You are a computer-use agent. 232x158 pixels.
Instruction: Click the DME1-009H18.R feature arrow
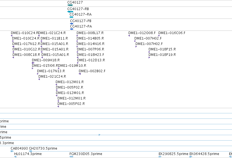click(33, 63)
